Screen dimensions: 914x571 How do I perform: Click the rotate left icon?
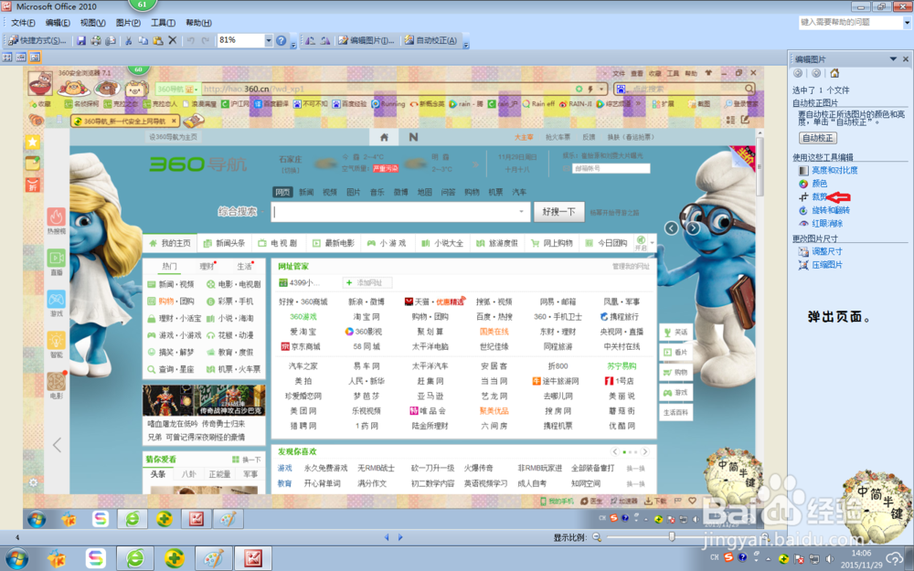pos(311,40)
